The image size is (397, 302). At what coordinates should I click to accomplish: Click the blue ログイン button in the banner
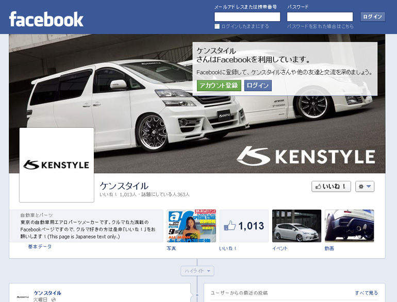258,86
